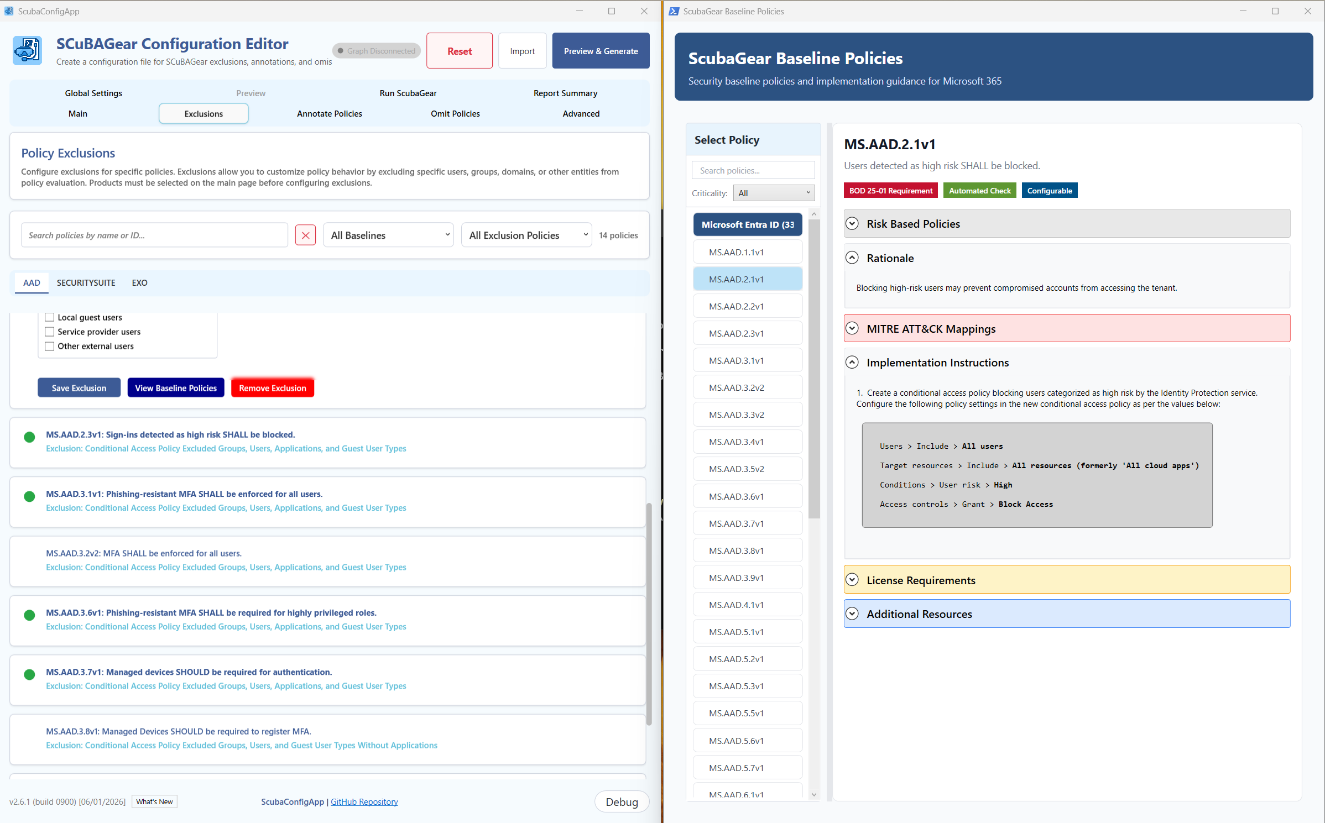
Task: Select the Omit Policies tab
Action: pos(455,113)
